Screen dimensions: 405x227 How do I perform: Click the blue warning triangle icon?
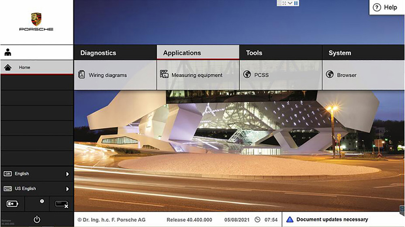pyautogui.click(x=290, y=220)
